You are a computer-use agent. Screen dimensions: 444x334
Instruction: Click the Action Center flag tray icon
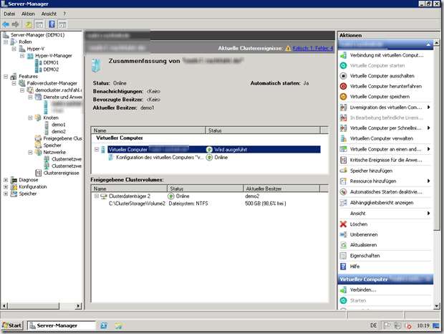pyautogui.click(x=387, y=325)
